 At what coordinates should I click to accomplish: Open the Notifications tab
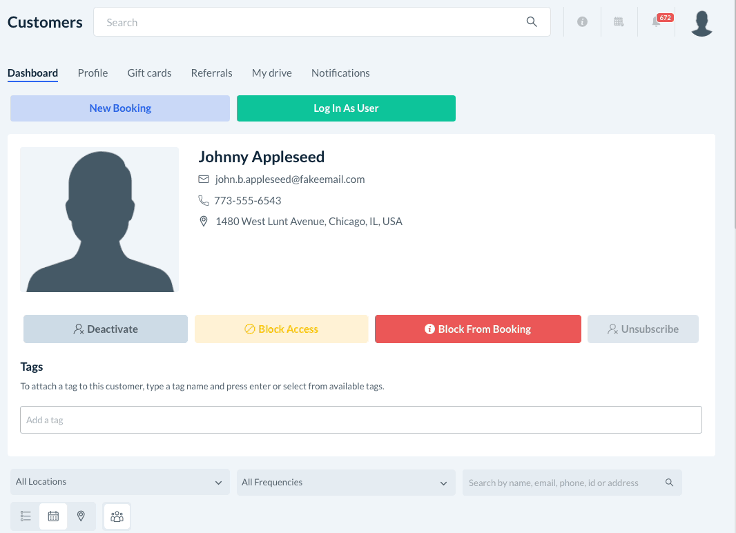(x=341, y=73)
